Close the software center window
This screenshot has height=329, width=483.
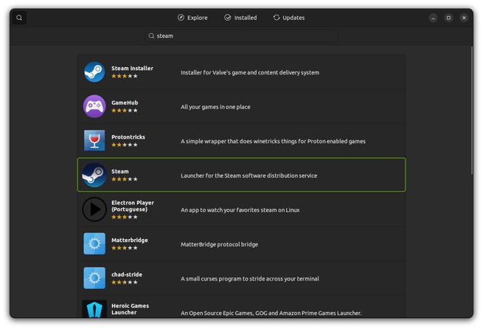[464, 18]
